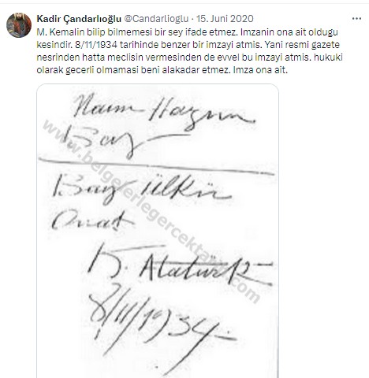Click the handwritten 'Naim Hazım' line in image

pyautogui.click(x=163, y=112)
